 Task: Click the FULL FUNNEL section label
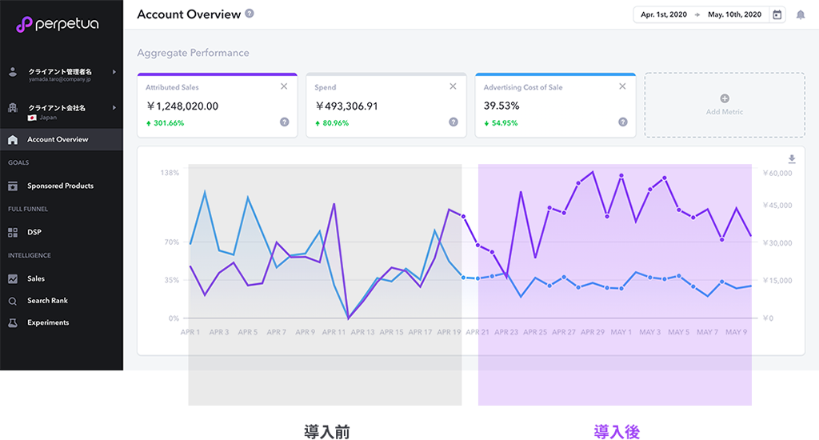[x=28, y=209]
